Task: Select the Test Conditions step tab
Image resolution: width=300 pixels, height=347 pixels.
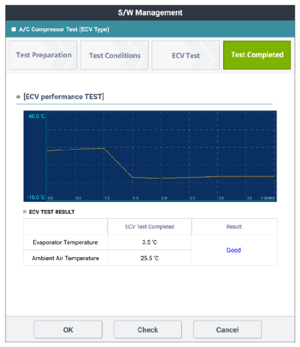Action: pos(115,55)
